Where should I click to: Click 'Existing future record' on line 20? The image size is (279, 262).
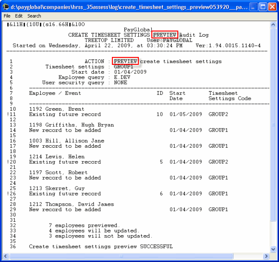click(65, 162)
